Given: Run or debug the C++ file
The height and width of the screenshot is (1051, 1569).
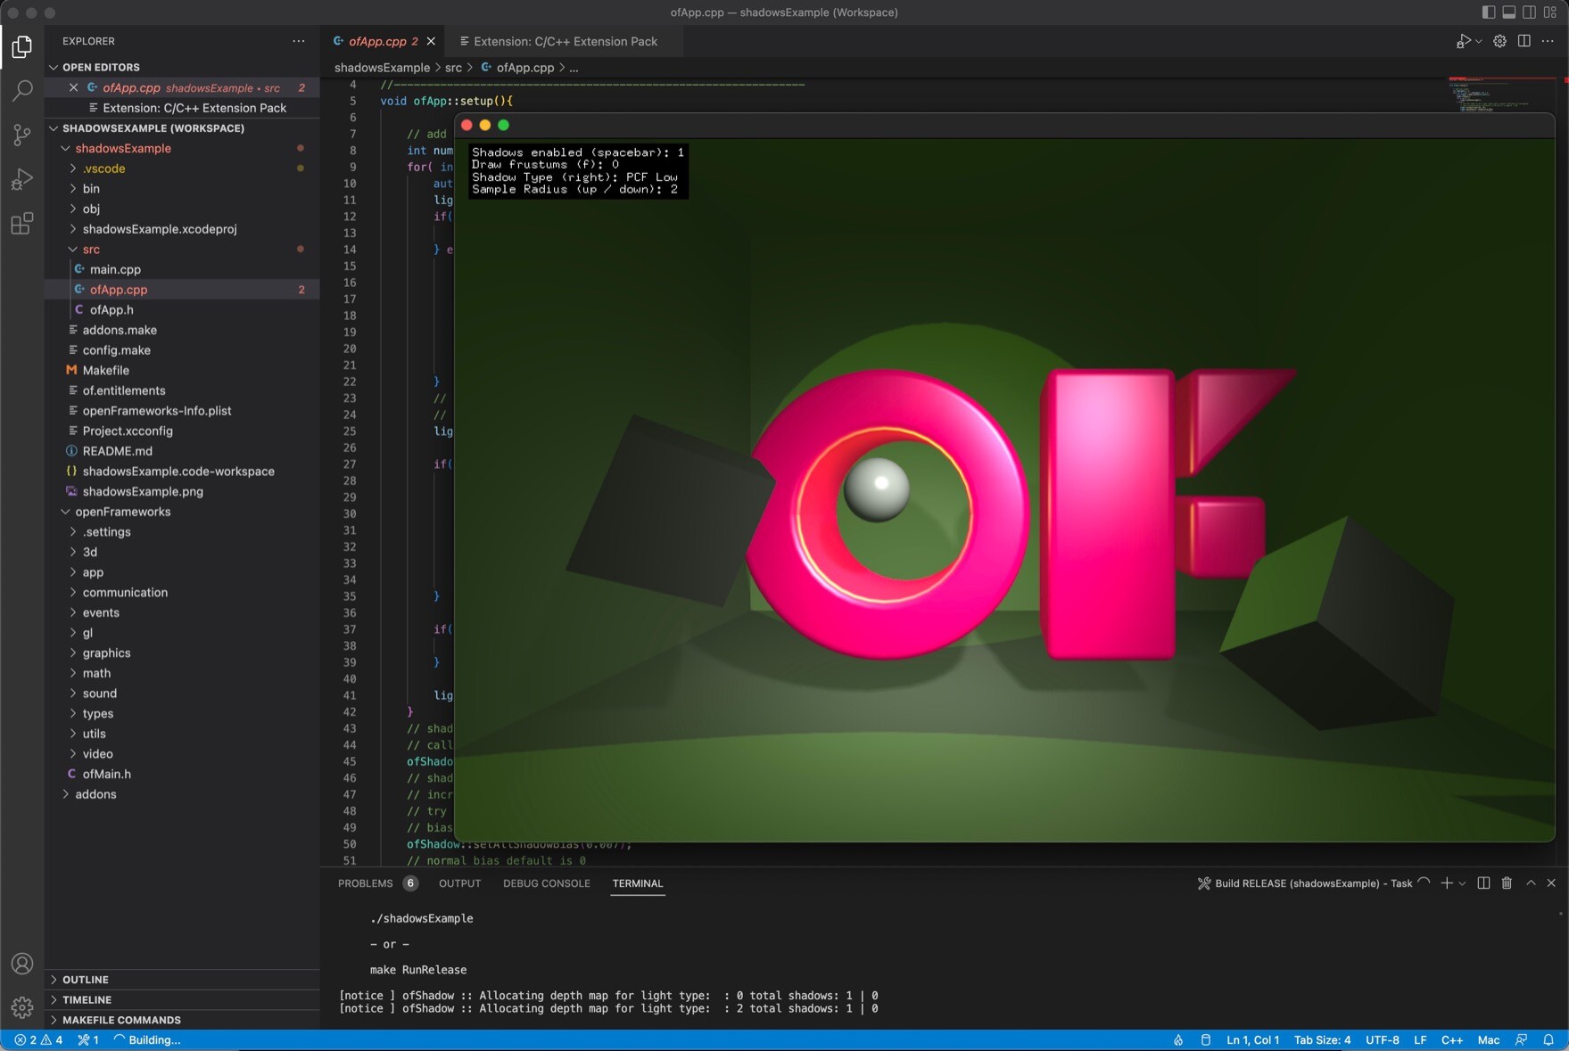Looking at the screenshot, I should [x=1463, y=41].
